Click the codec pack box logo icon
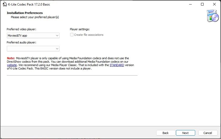The height and width of the screenshot is (139, 221). 213,16
